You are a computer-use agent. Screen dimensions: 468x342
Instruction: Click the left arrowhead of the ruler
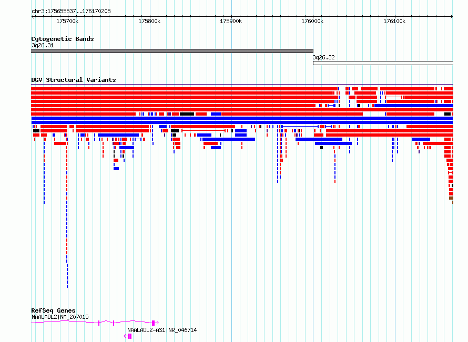click(33, 17)
